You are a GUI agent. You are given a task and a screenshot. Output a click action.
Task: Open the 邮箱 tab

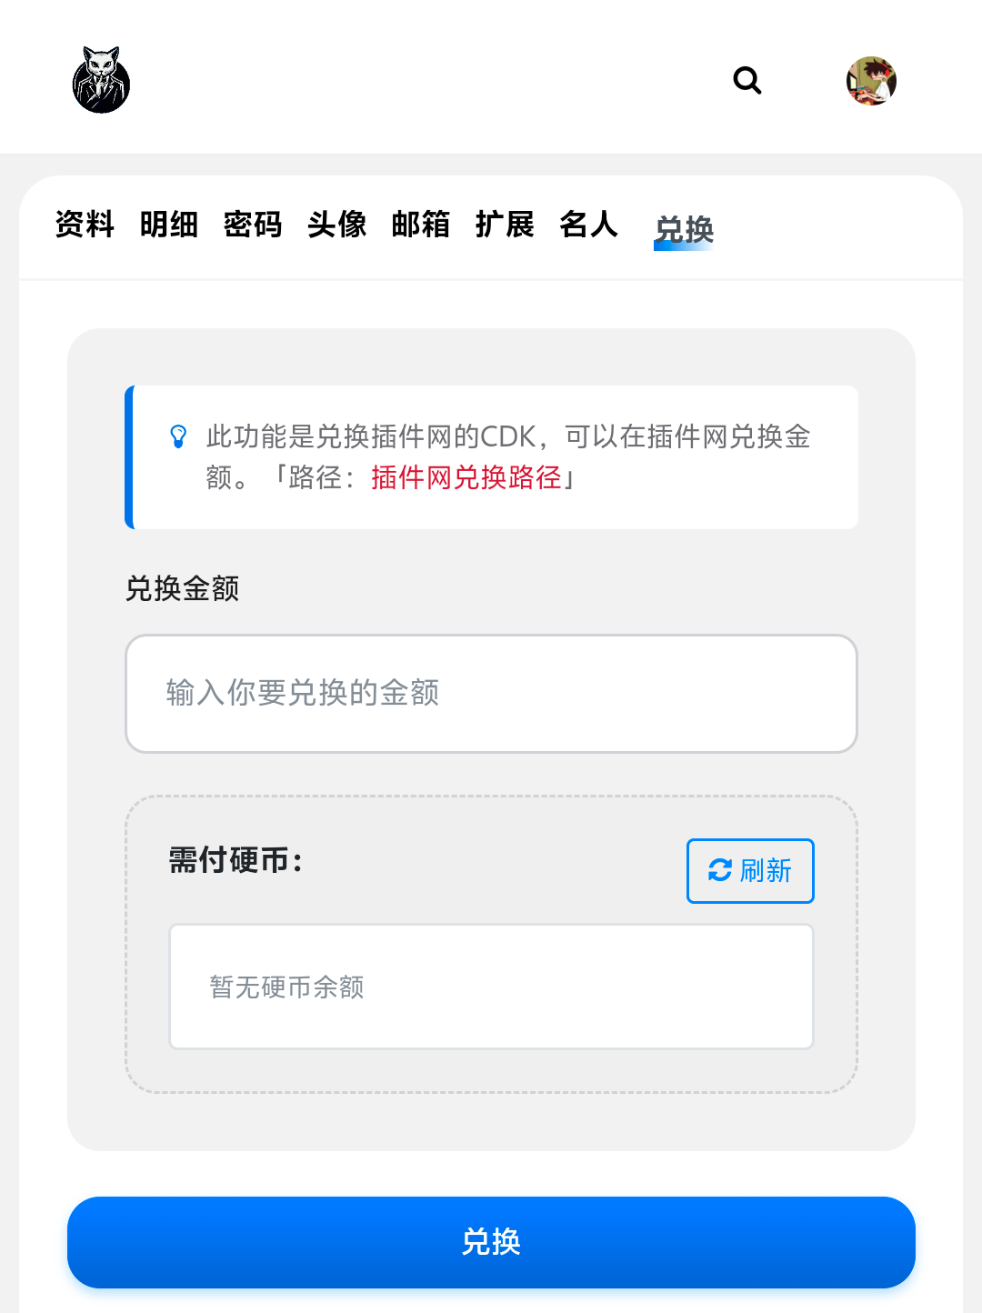pyautogui.click(x=421, y=224)
